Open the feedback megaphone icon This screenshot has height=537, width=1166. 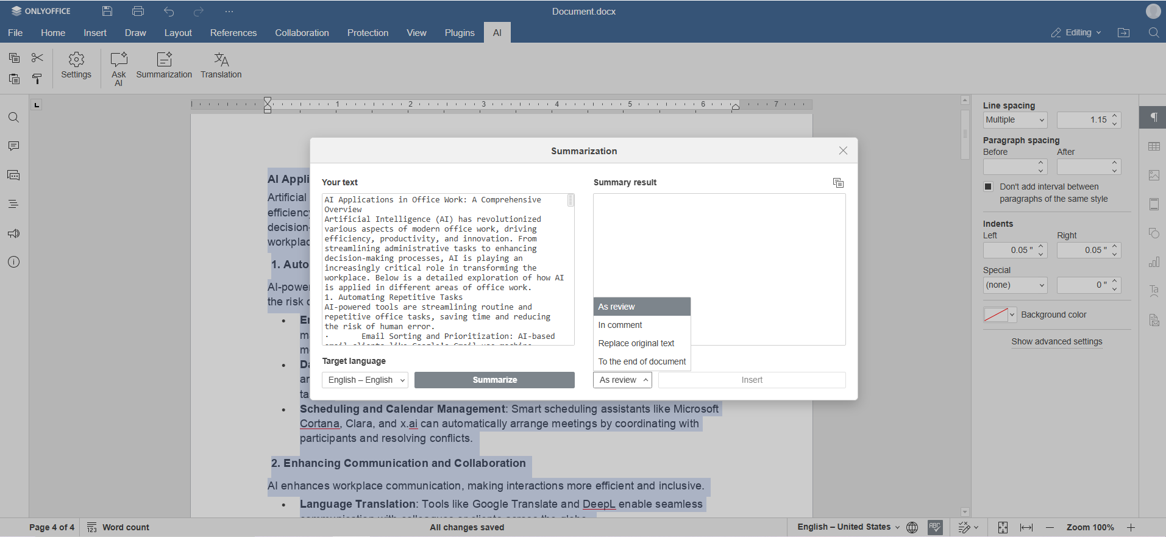pos(14,233)
